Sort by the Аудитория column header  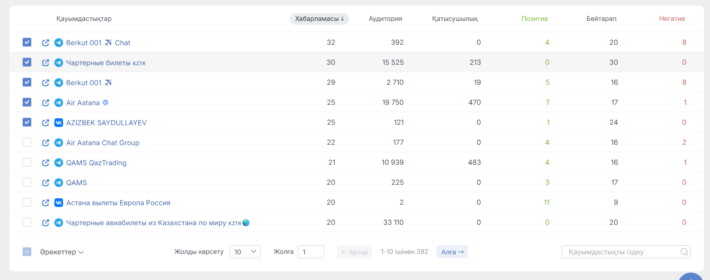tap(385, 19)
